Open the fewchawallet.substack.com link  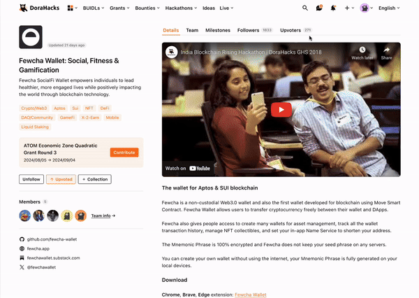point(54,258)
